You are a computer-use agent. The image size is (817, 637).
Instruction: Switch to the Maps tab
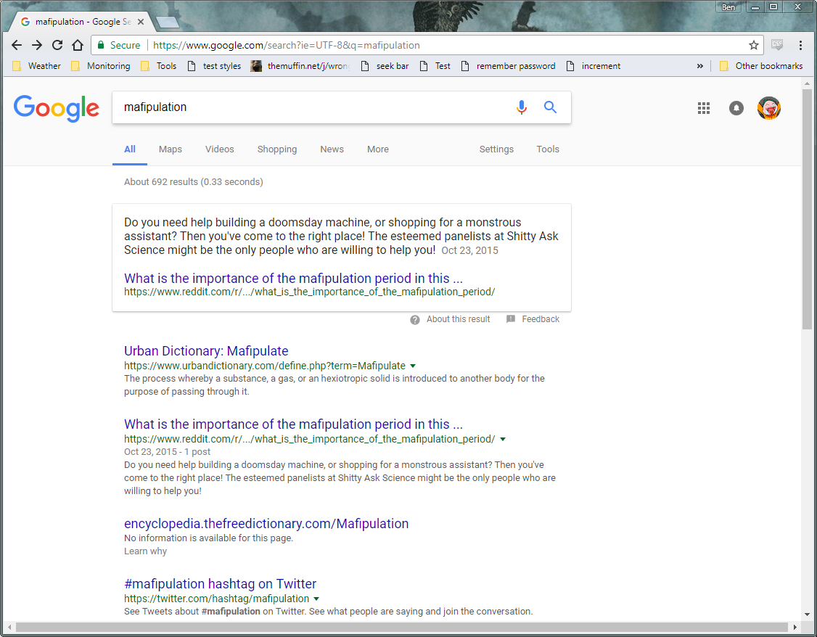(171, 149)
